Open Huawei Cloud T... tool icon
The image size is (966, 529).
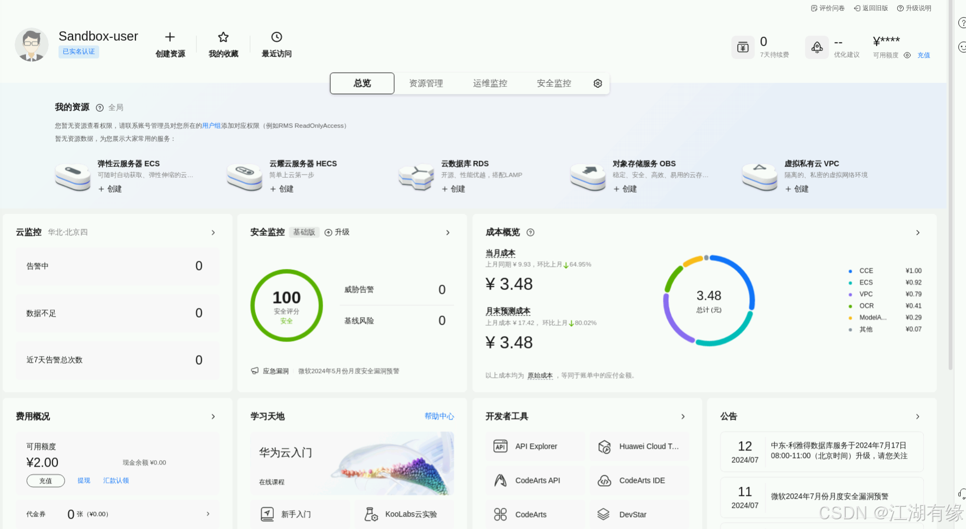click(x=604, y=447)
